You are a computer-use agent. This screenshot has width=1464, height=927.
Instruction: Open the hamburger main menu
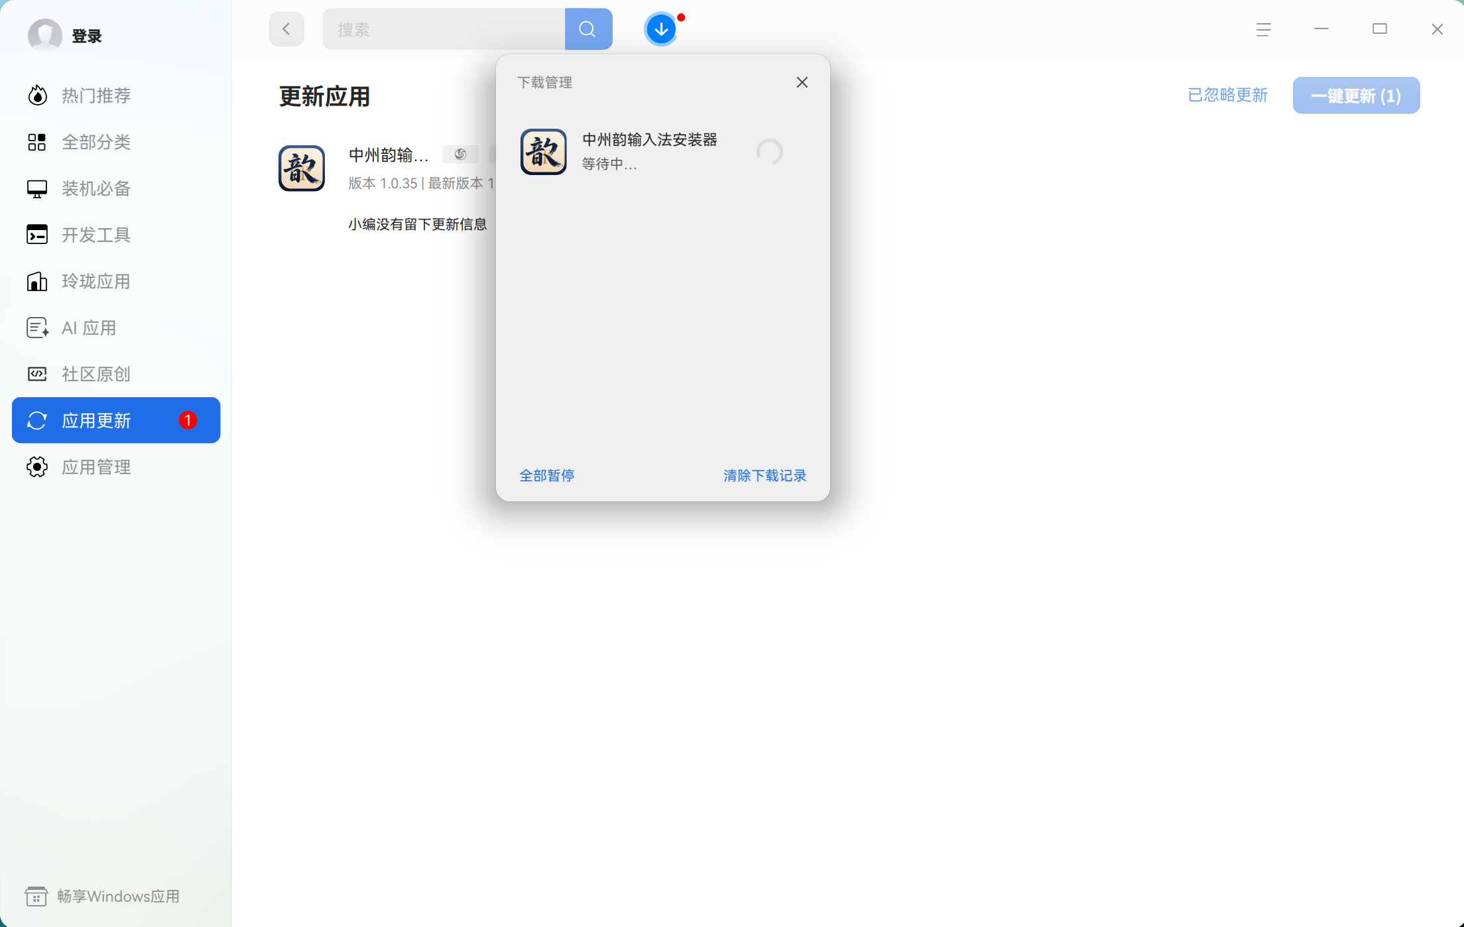click(1263, 29)
